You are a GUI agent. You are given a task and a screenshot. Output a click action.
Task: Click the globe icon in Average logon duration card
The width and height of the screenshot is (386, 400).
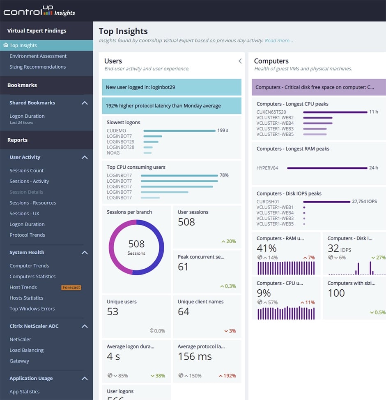tap(110, 375)
